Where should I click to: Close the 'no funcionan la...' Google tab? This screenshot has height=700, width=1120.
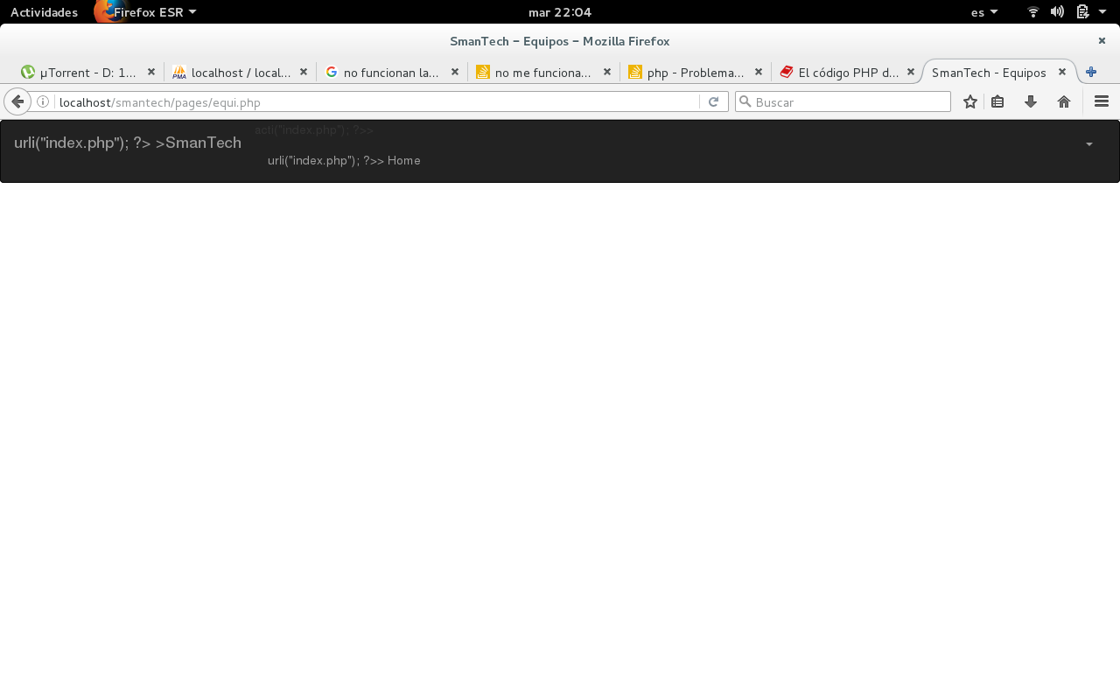point(455,72)
